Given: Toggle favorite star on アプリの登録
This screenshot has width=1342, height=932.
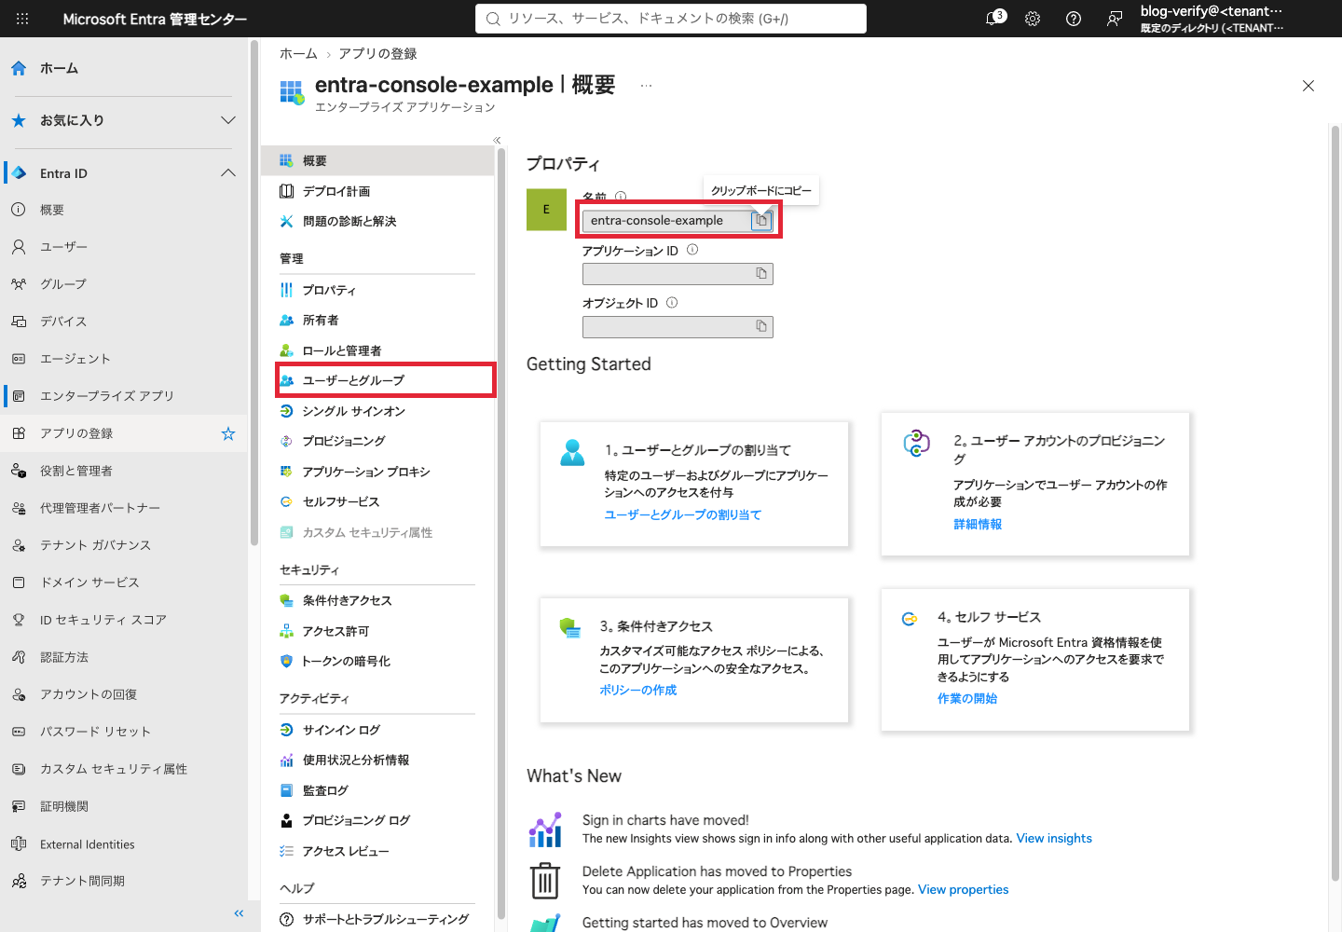Looking at the screenshot, I should click(228, 433).
